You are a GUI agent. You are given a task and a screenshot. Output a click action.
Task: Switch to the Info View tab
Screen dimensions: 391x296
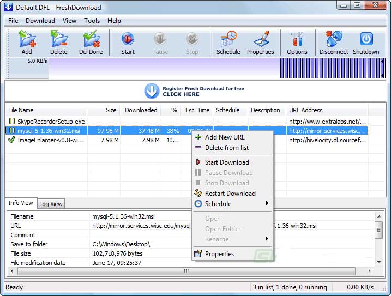click(20, 203)
